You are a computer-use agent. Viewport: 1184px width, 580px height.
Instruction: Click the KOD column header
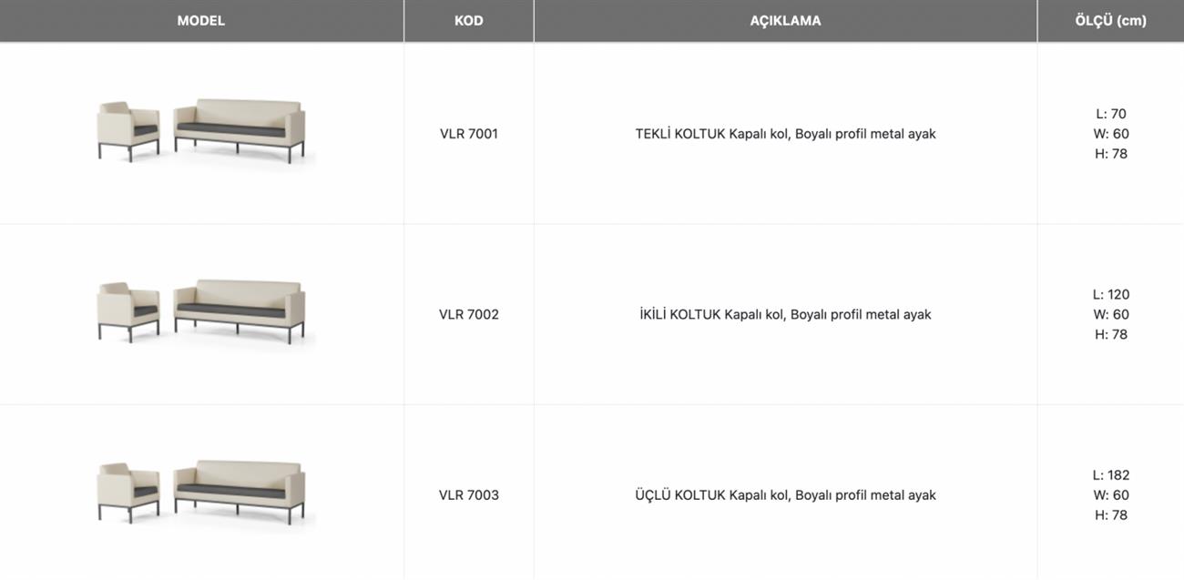click(x=468, y=21)
